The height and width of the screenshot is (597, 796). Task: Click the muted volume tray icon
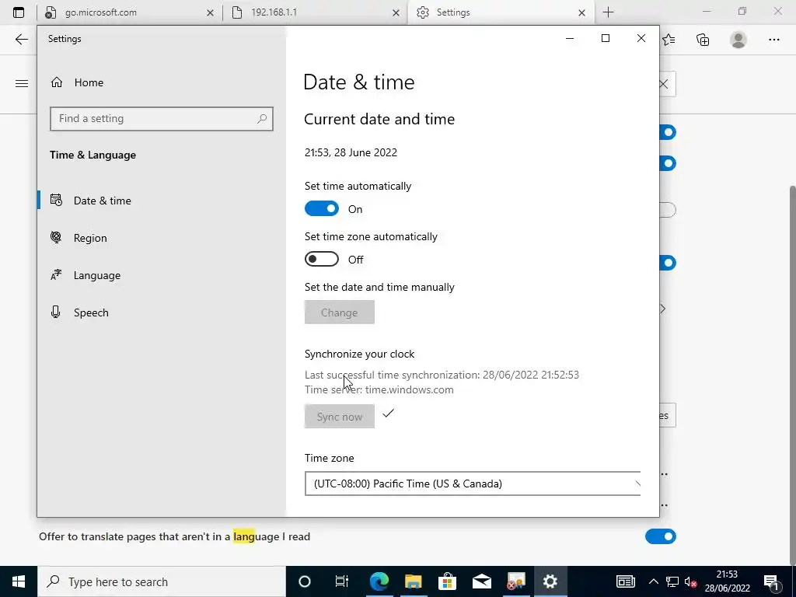[x=690, y=581]
